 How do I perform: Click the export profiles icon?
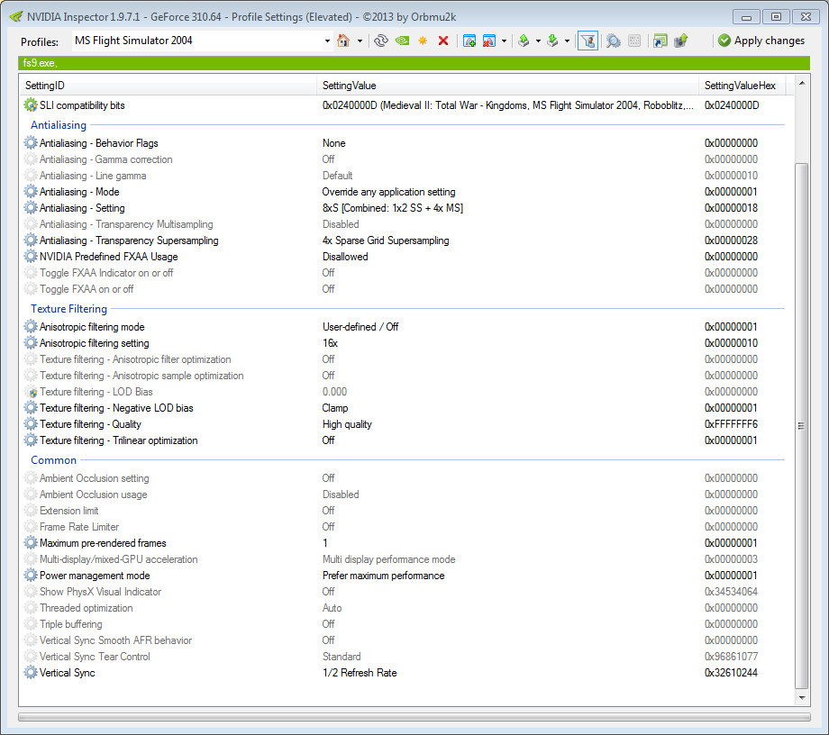pyautogui.click(x=524, y=41)
